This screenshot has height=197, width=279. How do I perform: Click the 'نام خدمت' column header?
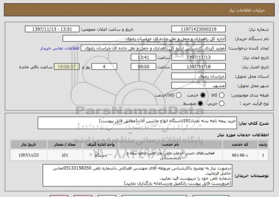tap(170, 144)
